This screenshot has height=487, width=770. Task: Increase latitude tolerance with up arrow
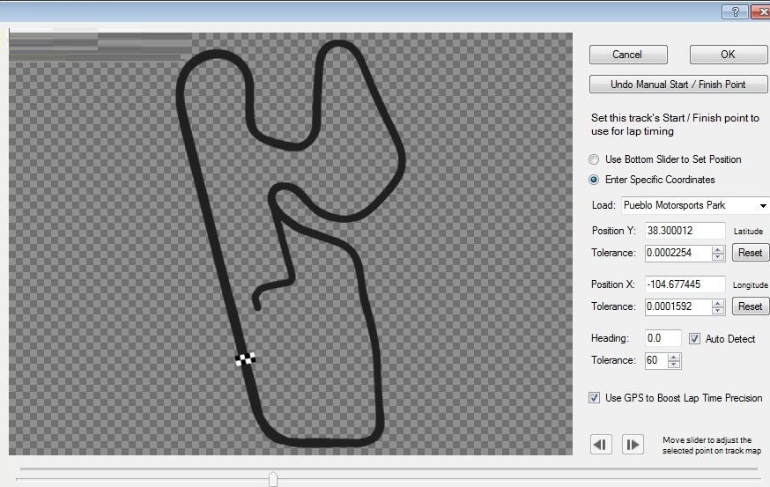tap(718, 249)
